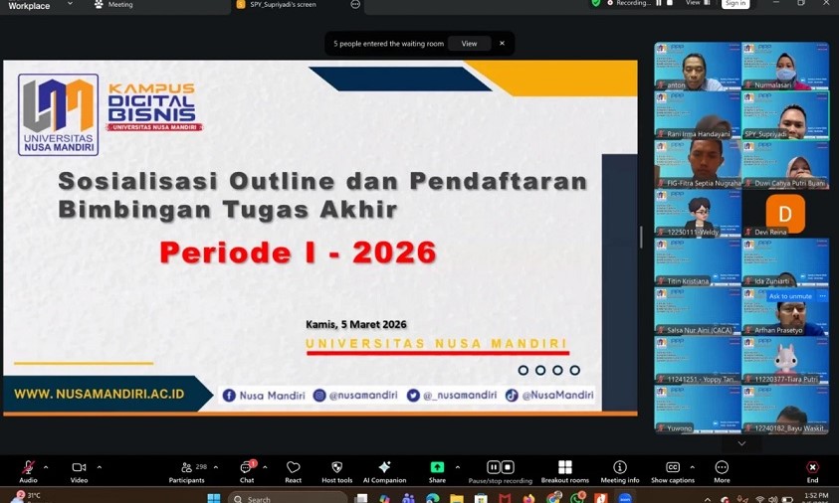Image resolution: width=839 pixels, height=503 pixels.
Task: Launch the AI Companion
Action: pos(384,468)
